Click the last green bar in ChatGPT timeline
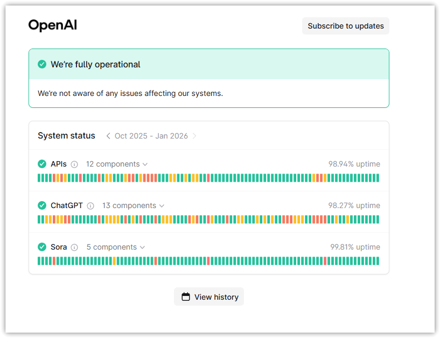 coord(377,219)
